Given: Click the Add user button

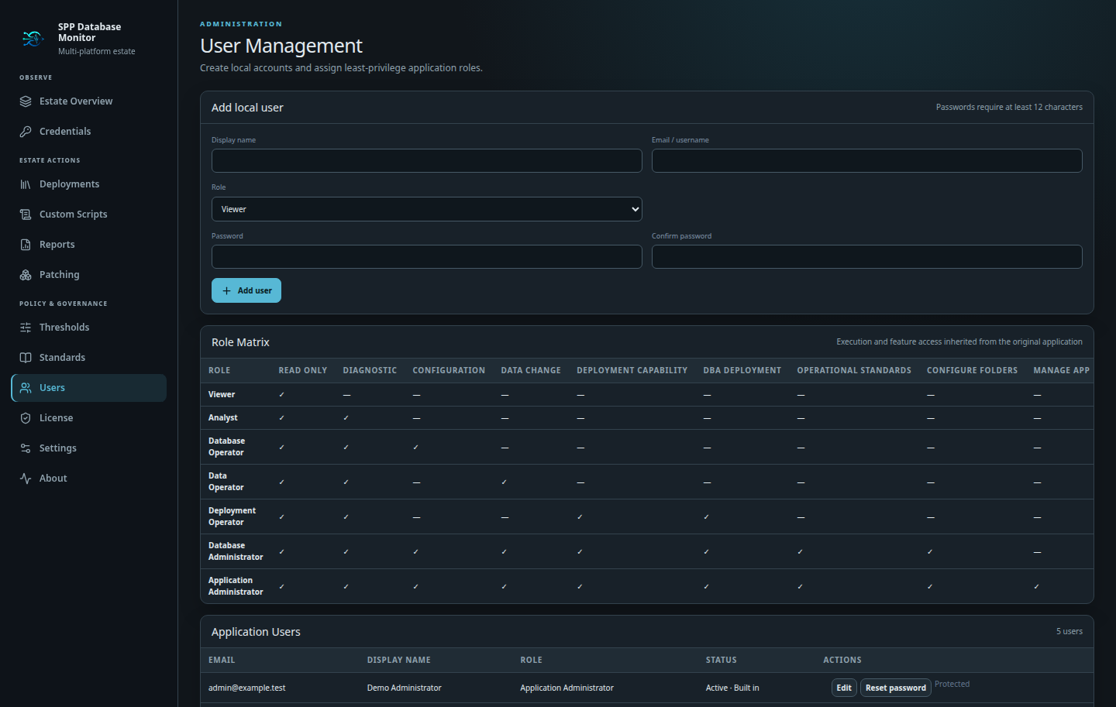Looking at the screenshot, I should coord(246,290).
